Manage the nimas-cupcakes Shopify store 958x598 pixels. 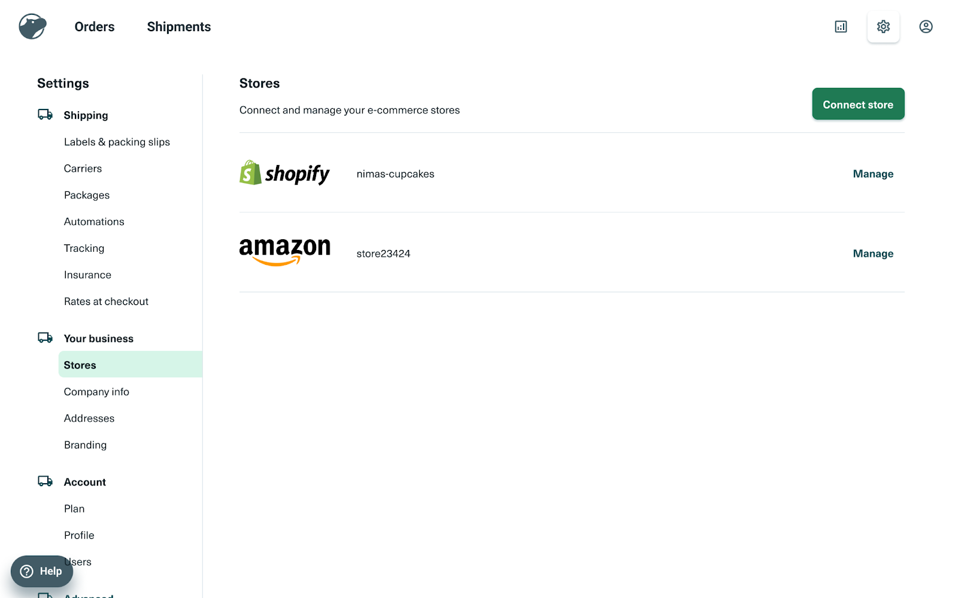pos(873,174)
